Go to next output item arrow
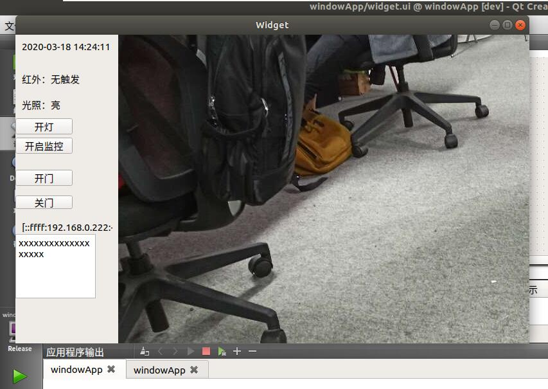This screenshot has width=548, height=389. (x=175, y=351)
